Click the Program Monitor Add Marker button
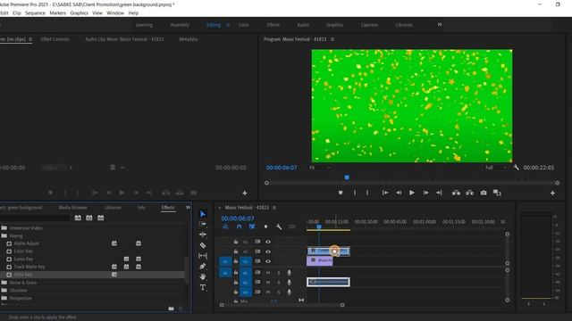This screenshot has width=572, height=321. (341, 193)
